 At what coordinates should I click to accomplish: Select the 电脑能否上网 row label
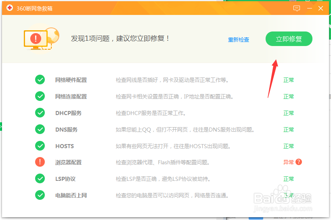[x=71, y=195]
